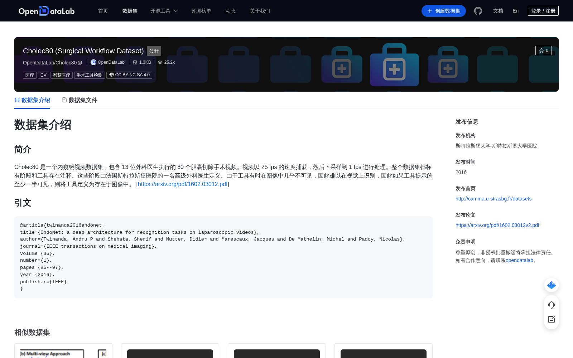
Task: Expand the 开源工具 dropdown menu
Action: coord(164,11)
